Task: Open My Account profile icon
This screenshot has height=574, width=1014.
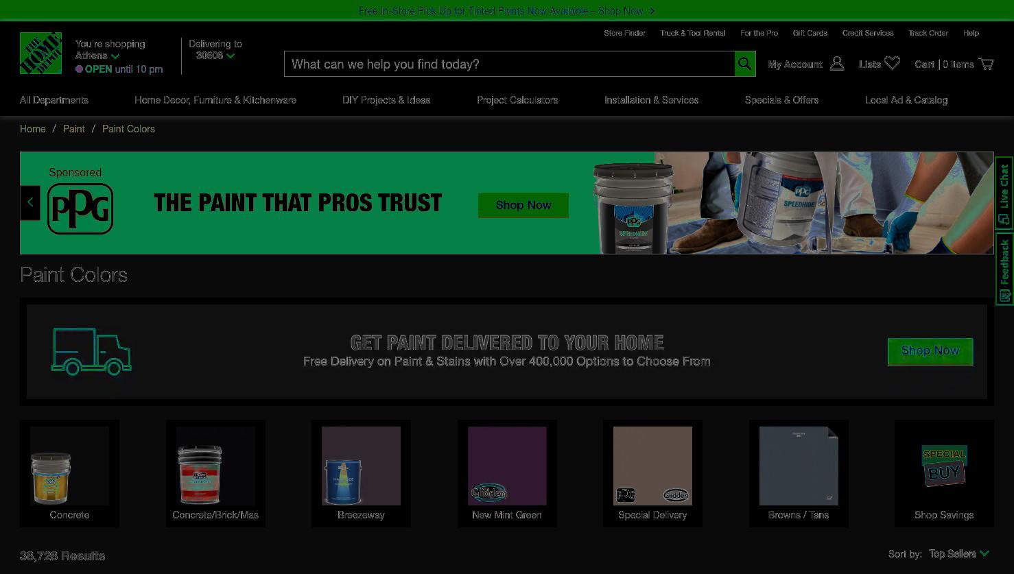Action: coord(837,64)
